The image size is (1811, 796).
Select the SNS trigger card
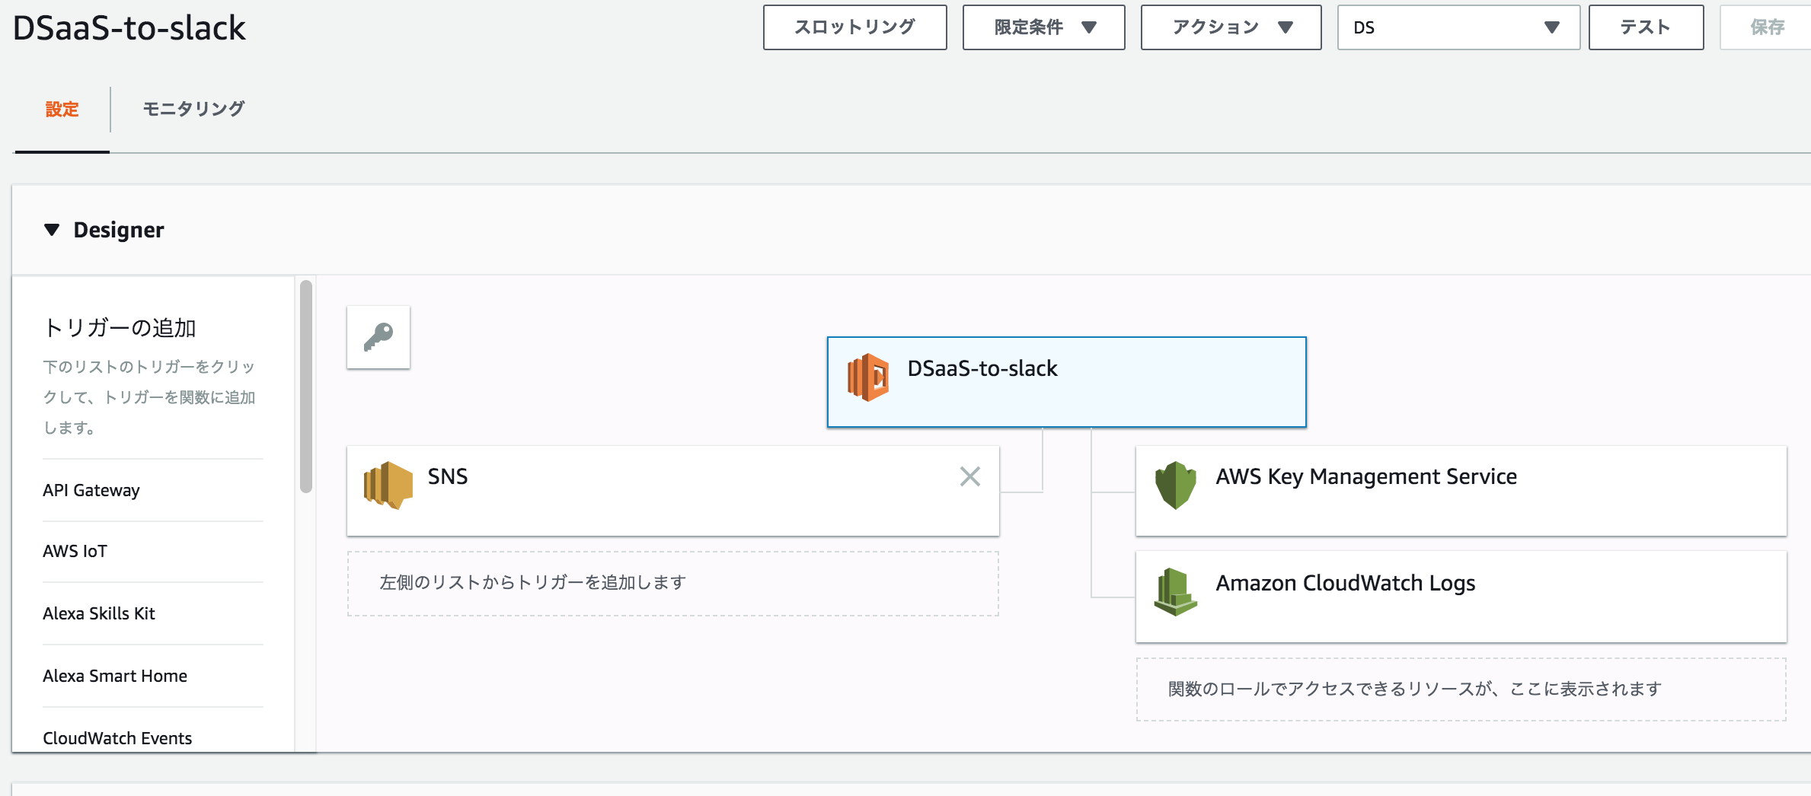point(673,491)
